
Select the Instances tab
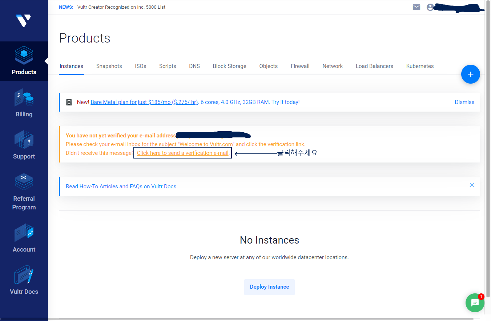tap(71, 66)
